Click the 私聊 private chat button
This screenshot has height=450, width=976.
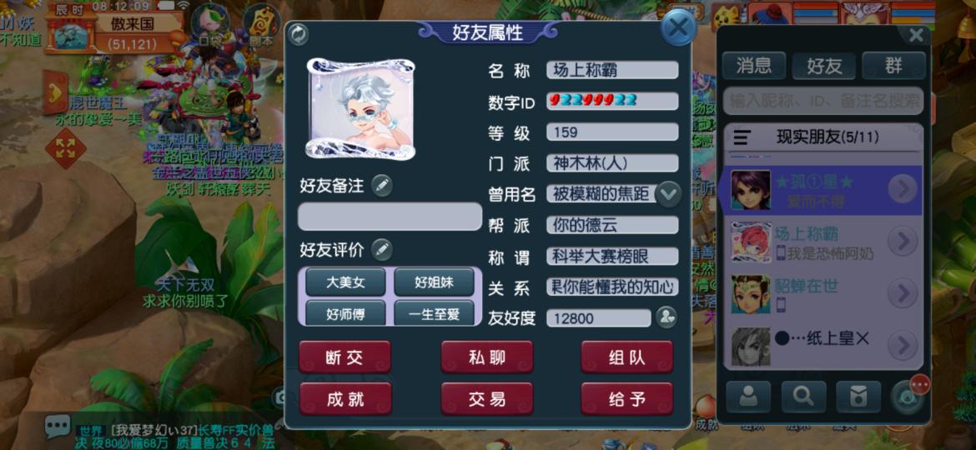[487, 357]
